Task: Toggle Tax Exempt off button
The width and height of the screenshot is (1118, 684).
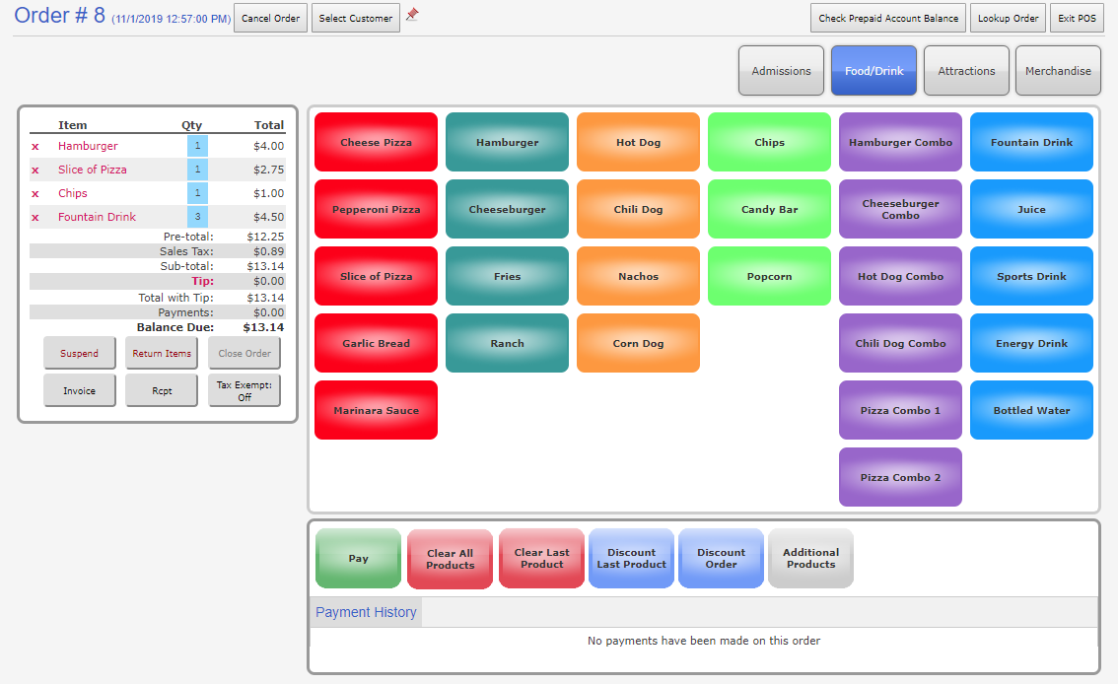Action: click(244, 390)
